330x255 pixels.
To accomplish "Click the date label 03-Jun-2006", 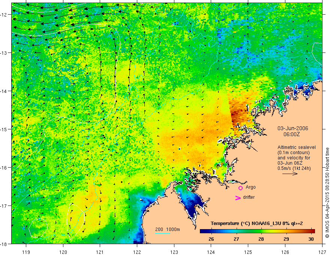I will pos(292,128).
